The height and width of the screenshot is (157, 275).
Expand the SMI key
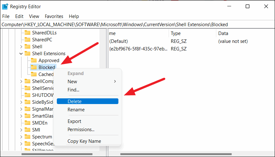click(21, 130)
